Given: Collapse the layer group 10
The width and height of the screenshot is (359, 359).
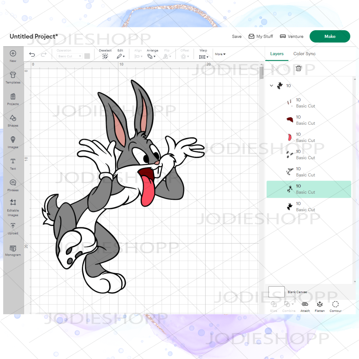Looking at the screenshot, I should (x=271, y=86).
